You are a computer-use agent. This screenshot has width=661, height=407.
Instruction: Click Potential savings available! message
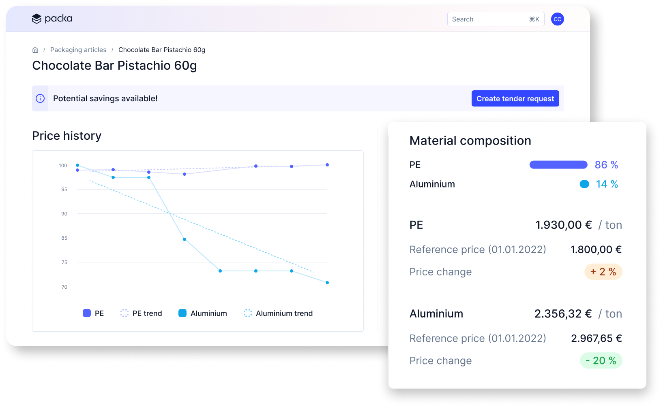(105, 98)
